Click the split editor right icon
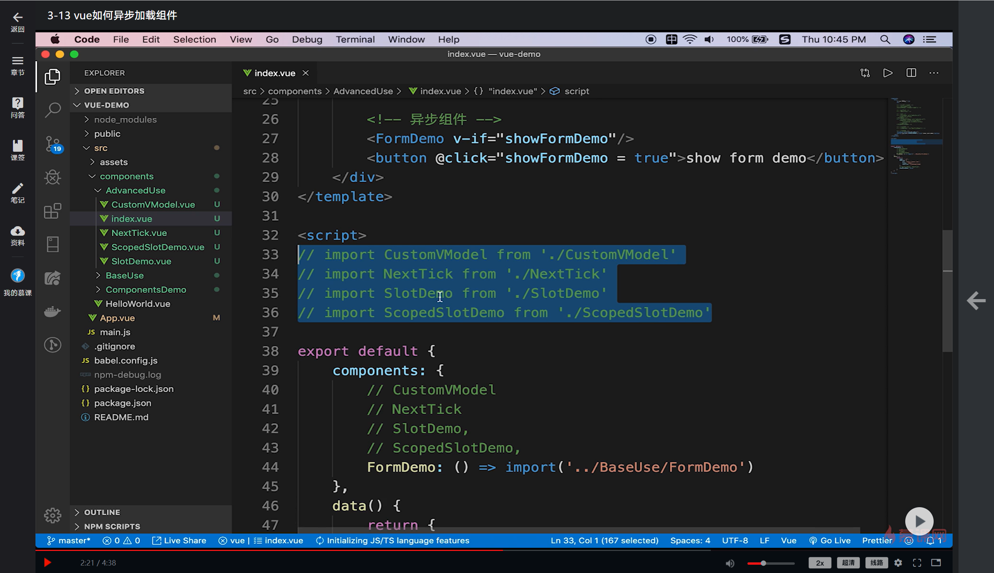994x573 pixels. click(911, 73)
